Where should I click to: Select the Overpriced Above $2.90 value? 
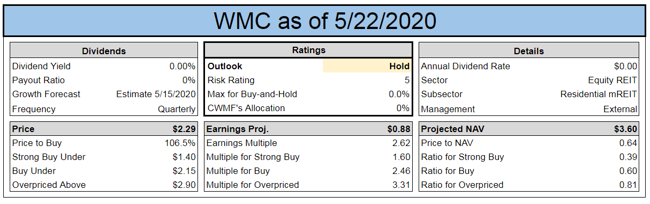pyautogui.click(x=185, y=185)
